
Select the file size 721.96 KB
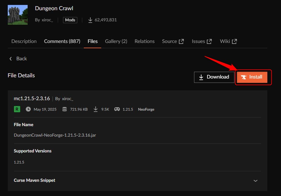click(x=79, y=109)
